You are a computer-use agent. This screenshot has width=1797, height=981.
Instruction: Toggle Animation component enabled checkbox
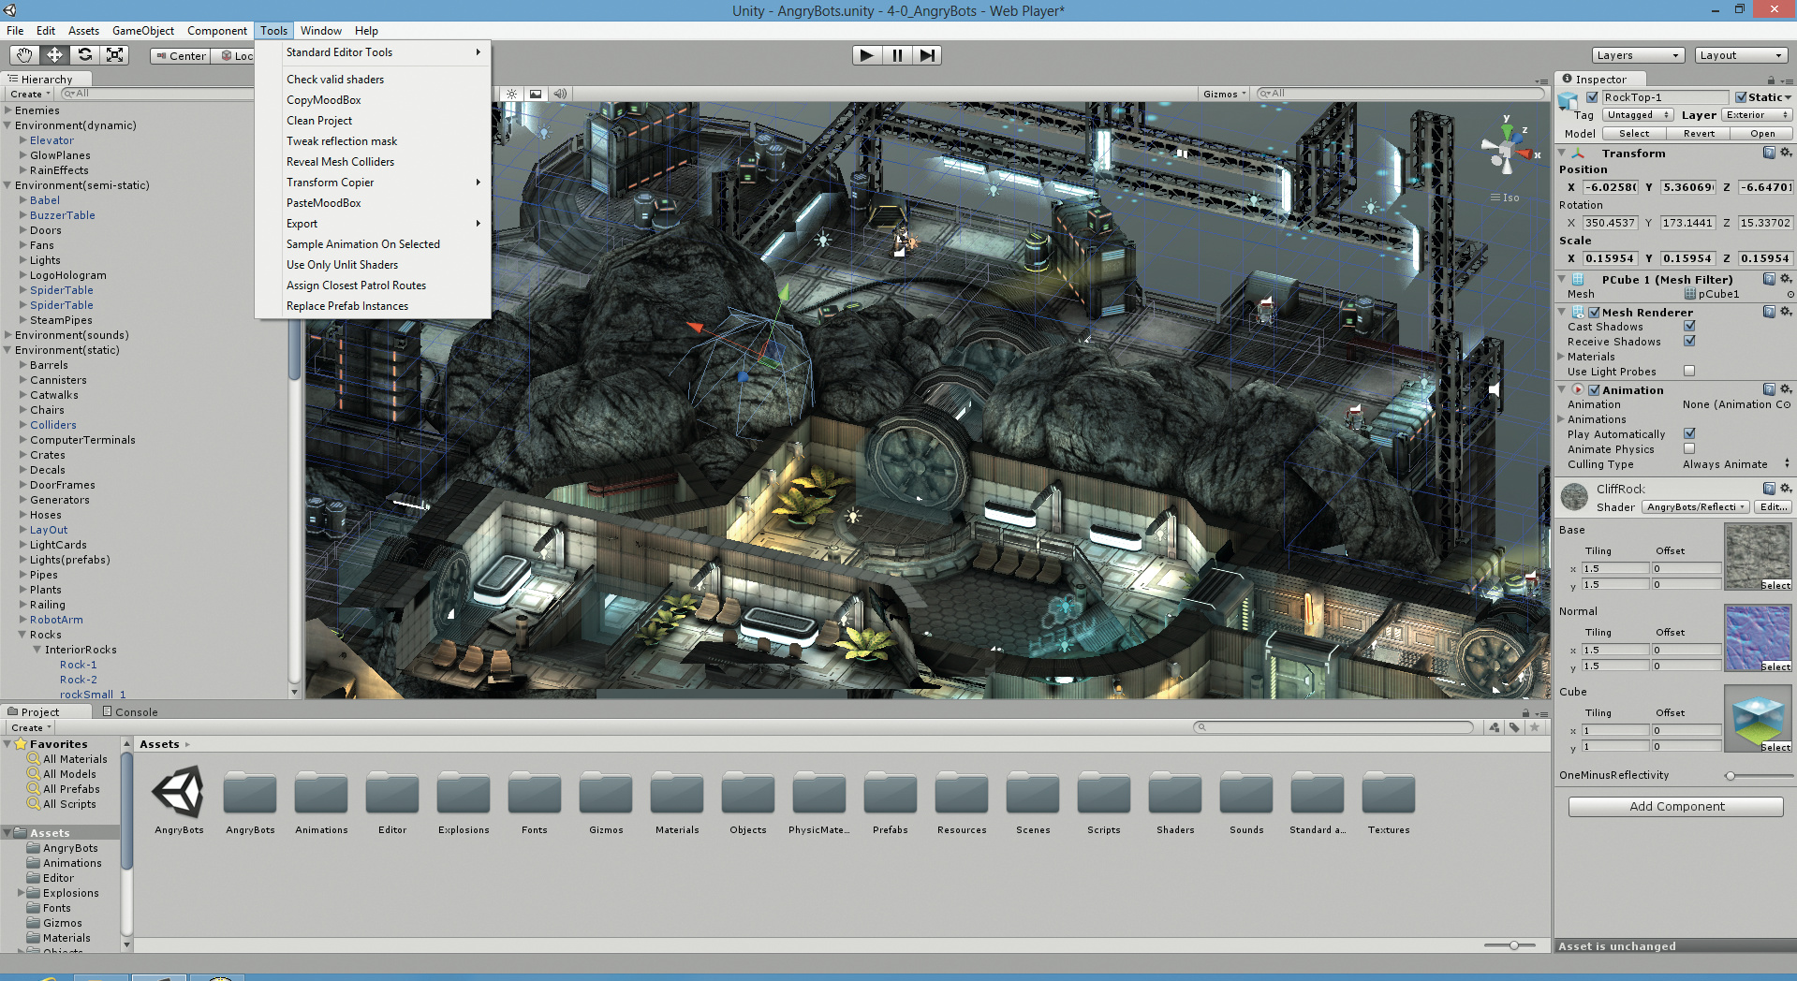click(1594, 390)
